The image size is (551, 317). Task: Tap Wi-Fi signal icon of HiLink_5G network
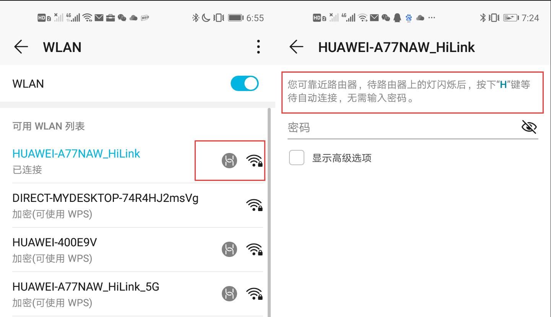tap(254, 294)
